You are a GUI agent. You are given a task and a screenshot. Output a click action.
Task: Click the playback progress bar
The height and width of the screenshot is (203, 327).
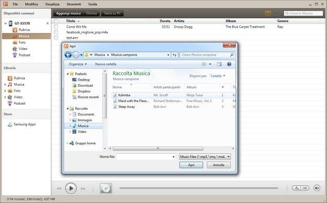pyautogui.click(x=198, y=188)
